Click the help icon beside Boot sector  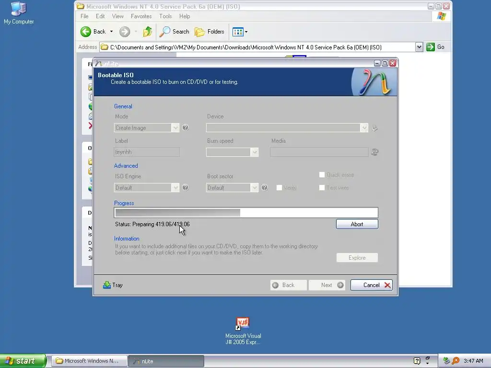pyautogui.click(x=265, y=187)
